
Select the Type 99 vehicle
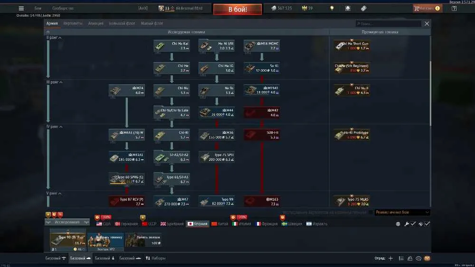coord(217,202)
